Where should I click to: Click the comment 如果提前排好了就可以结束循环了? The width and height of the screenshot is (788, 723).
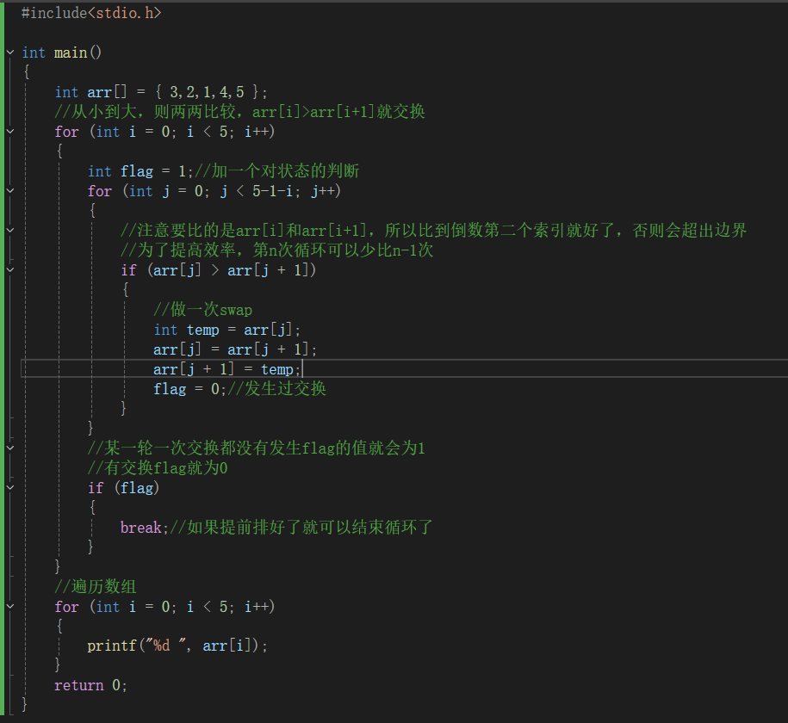pos(301,528)
